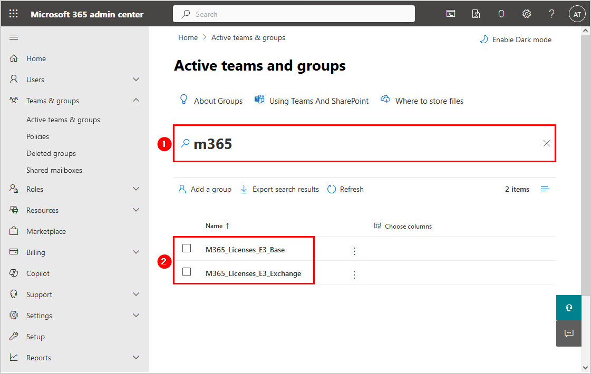Expand the Reports section chevron
The height and width of the screenshot is (374, 591).
click(x=136, y=358)
